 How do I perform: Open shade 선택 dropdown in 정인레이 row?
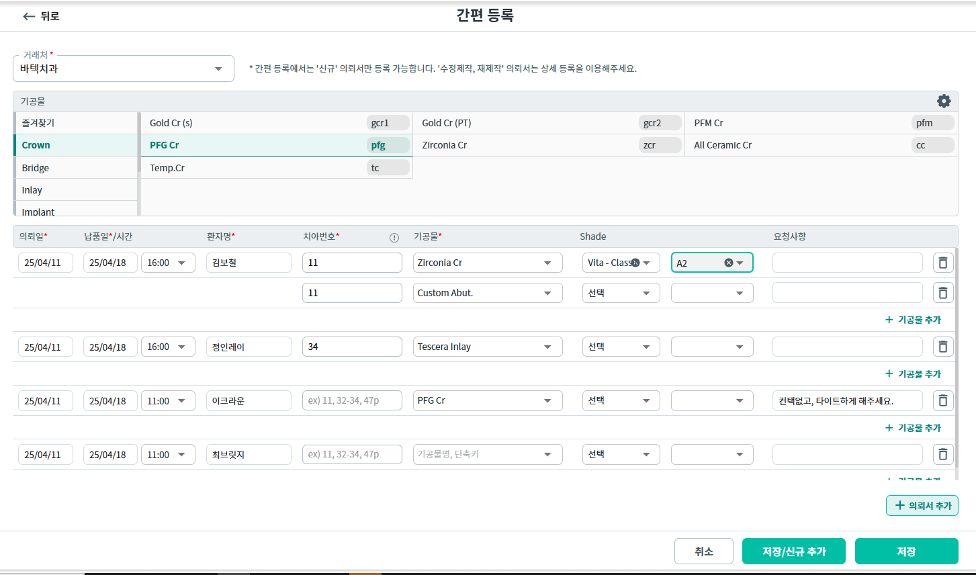621,347
